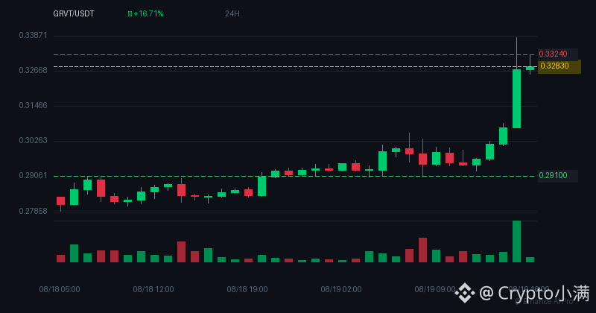This screenshot has width=596, height=313.
Task: Click the 08/18 19:00 time label
Action: coord(247,289)
